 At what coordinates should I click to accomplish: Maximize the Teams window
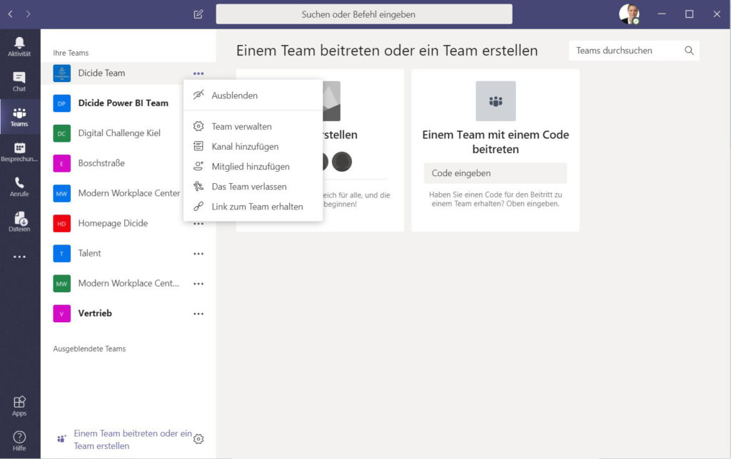(689, 14)
